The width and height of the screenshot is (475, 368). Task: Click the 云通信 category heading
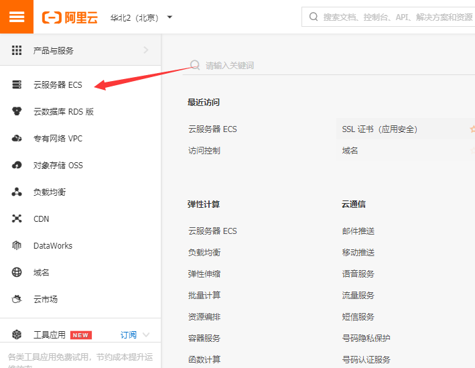pyautogui.click(x=354, y=204)
